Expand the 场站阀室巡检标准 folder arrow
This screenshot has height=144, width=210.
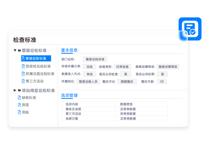[15, 90]
